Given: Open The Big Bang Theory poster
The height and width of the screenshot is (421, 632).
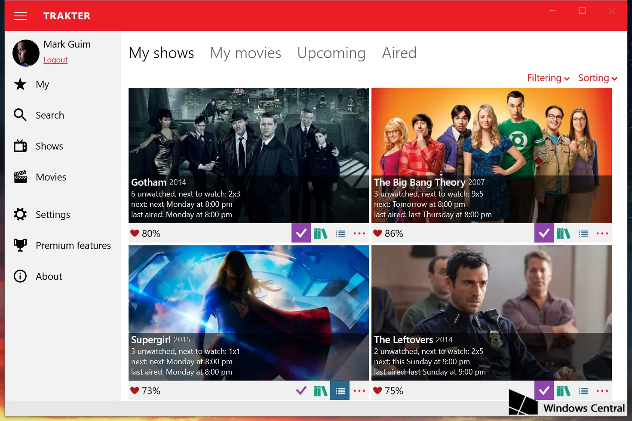Looking at the screenshot, I should pyautogui.click(x=491, y=155).
